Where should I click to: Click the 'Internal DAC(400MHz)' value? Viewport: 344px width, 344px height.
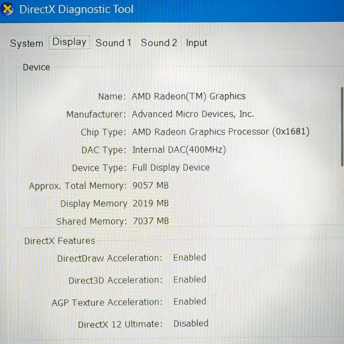pyautogui.click(x=179, y=150)
